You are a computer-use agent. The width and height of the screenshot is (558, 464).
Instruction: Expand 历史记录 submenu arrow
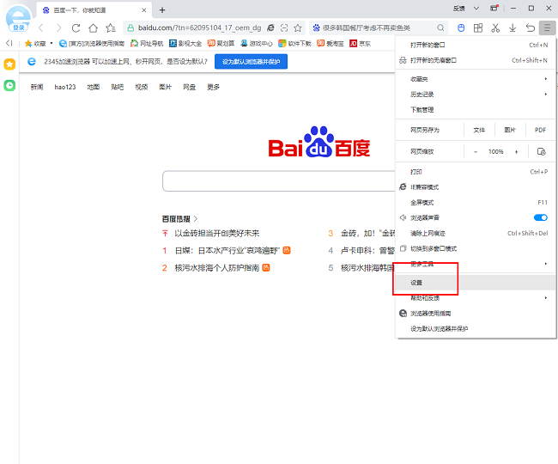coord(545,94)
